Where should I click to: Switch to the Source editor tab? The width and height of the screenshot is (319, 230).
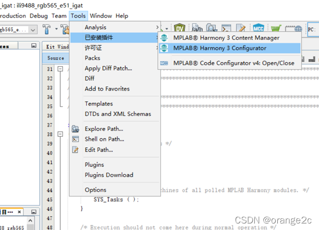[x=56, y=58]
